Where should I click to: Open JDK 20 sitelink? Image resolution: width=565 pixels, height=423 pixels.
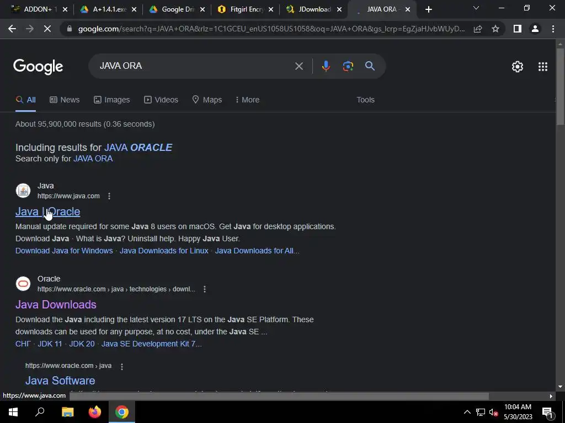coord(82,344)
